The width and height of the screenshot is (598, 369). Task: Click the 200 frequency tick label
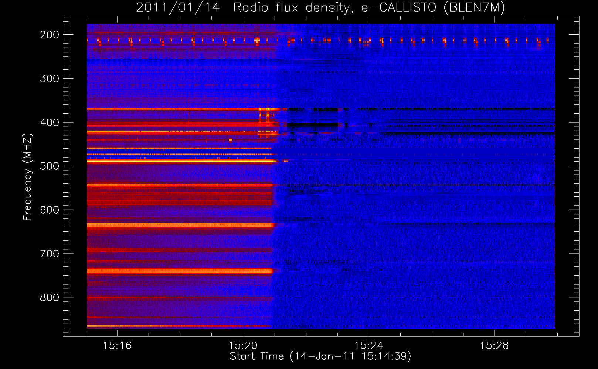tap(50, 35)
